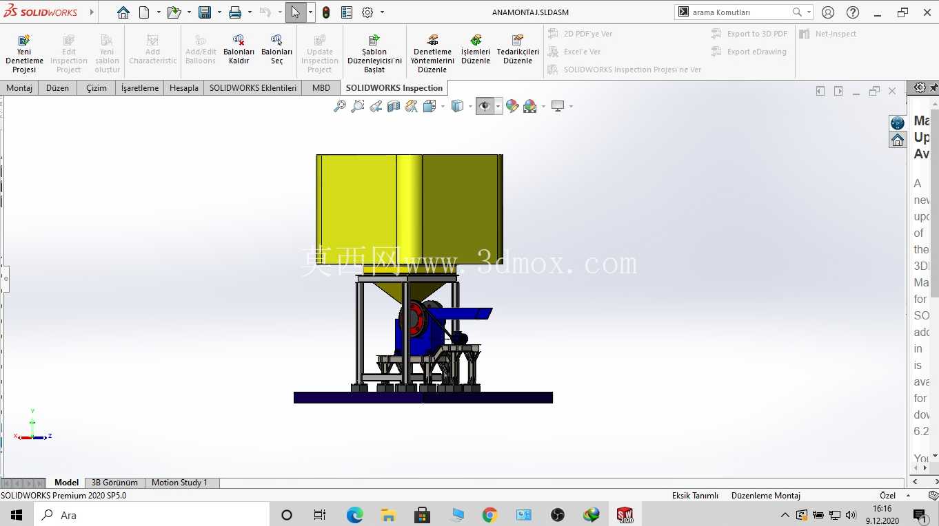Create a new document with the blank page icon

pyautogui.click(x=144, y=12)
